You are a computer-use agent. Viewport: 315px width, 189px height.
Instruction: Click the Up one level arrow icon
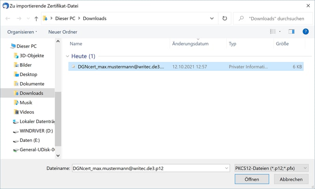coord(36,18)
